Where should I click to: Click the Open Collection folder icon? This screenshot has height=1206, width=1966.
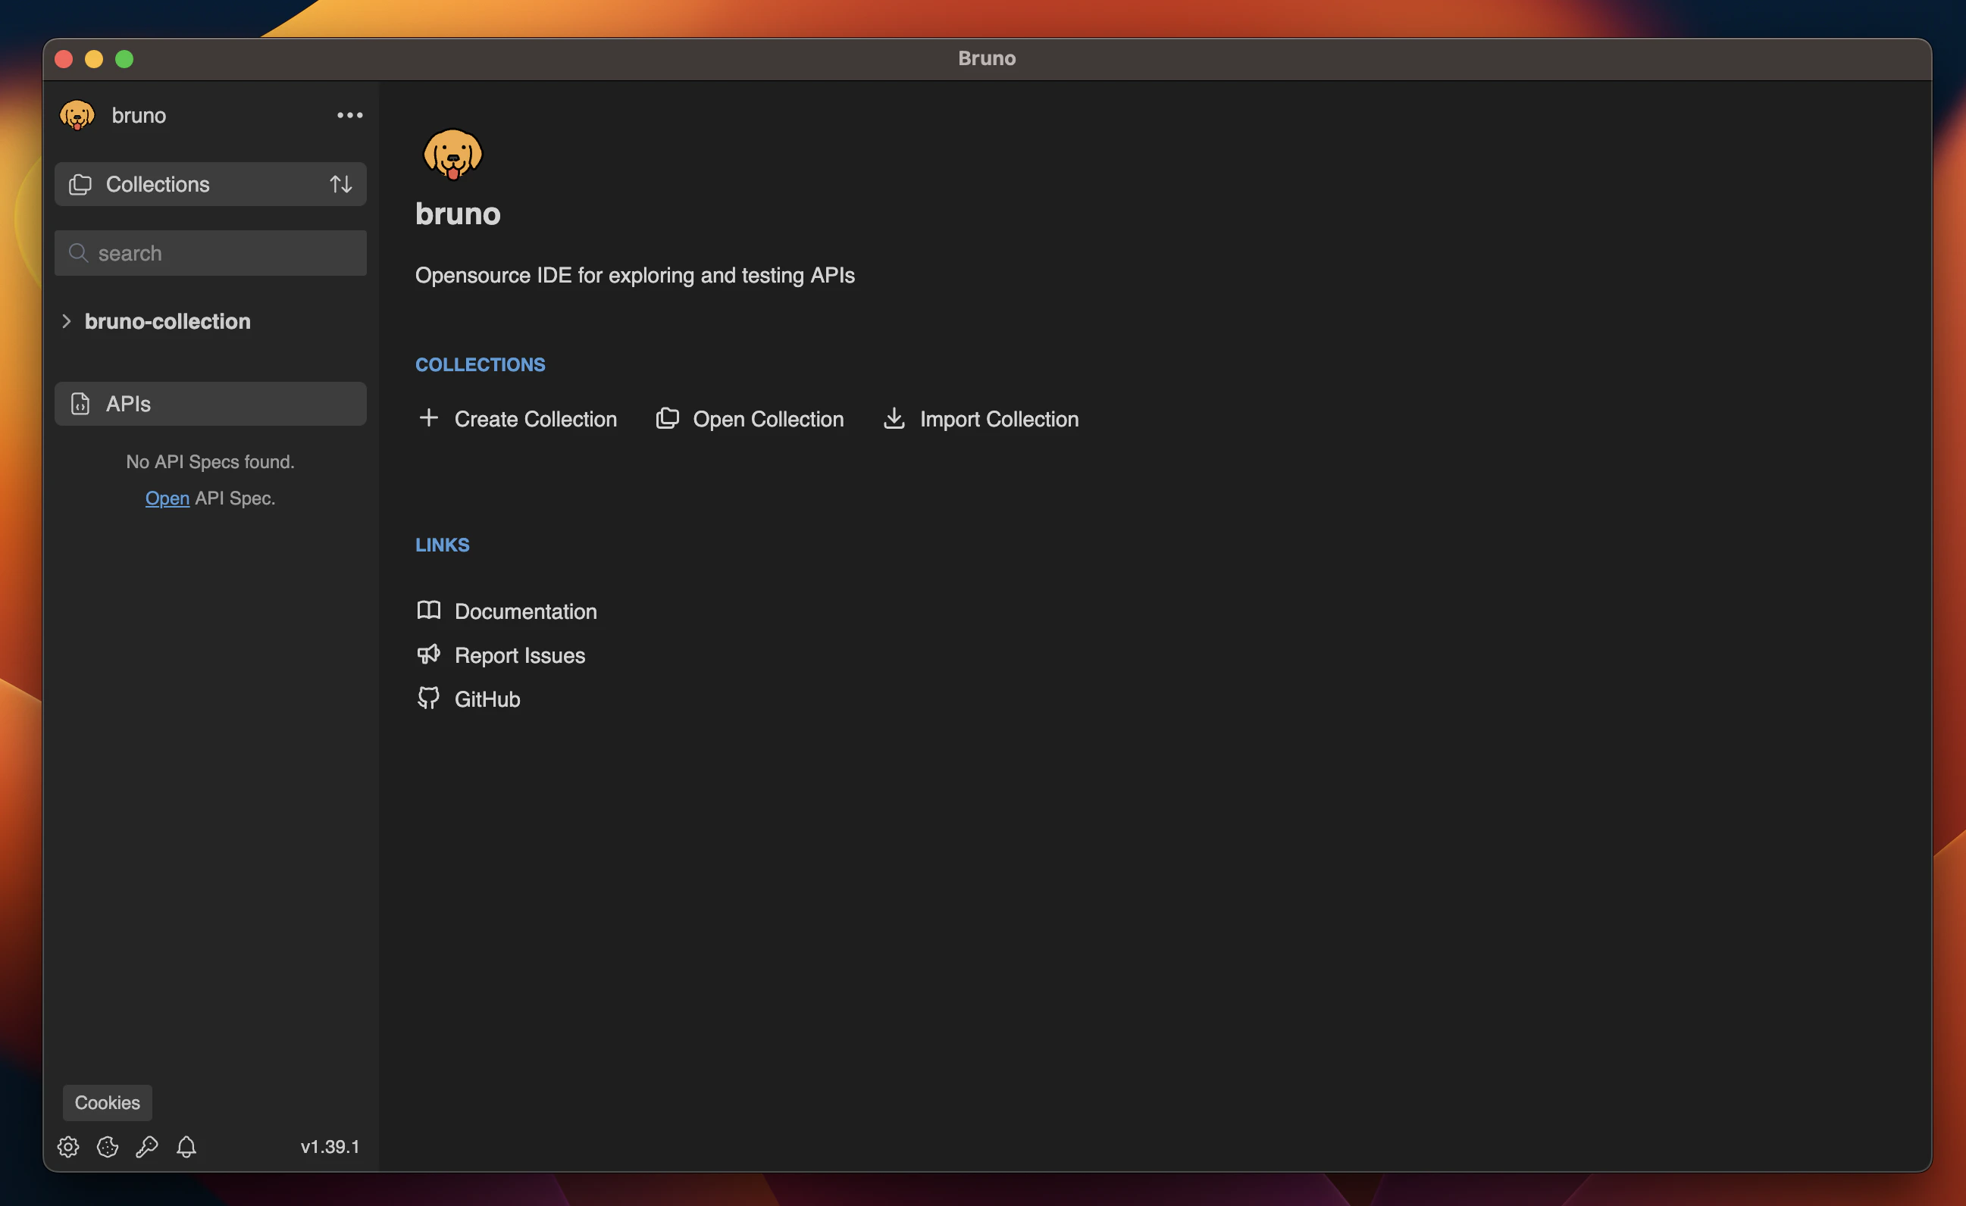click(x=667, y=418)
